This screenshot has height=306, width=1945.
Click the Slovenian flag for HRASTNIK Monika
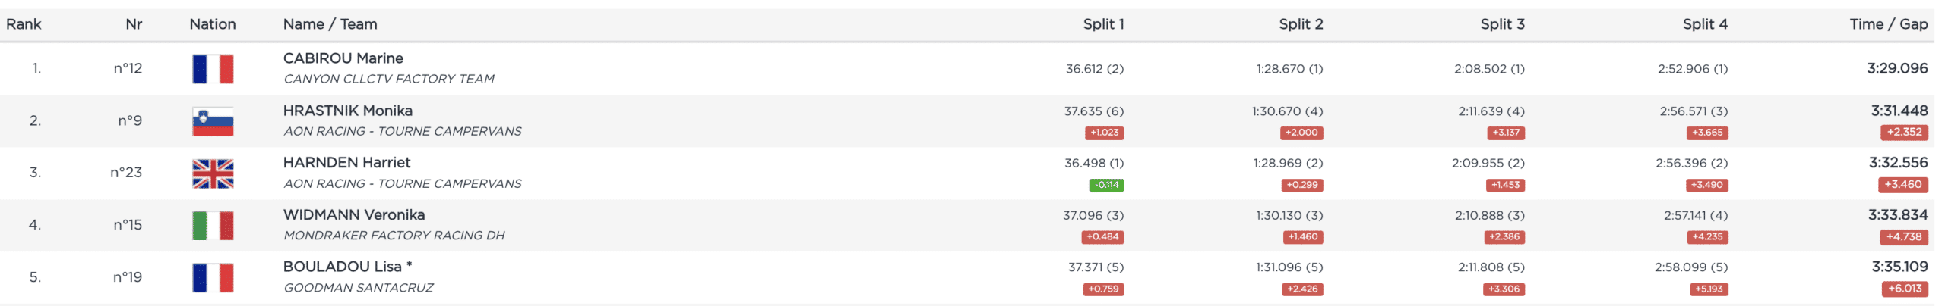(213, 121)
